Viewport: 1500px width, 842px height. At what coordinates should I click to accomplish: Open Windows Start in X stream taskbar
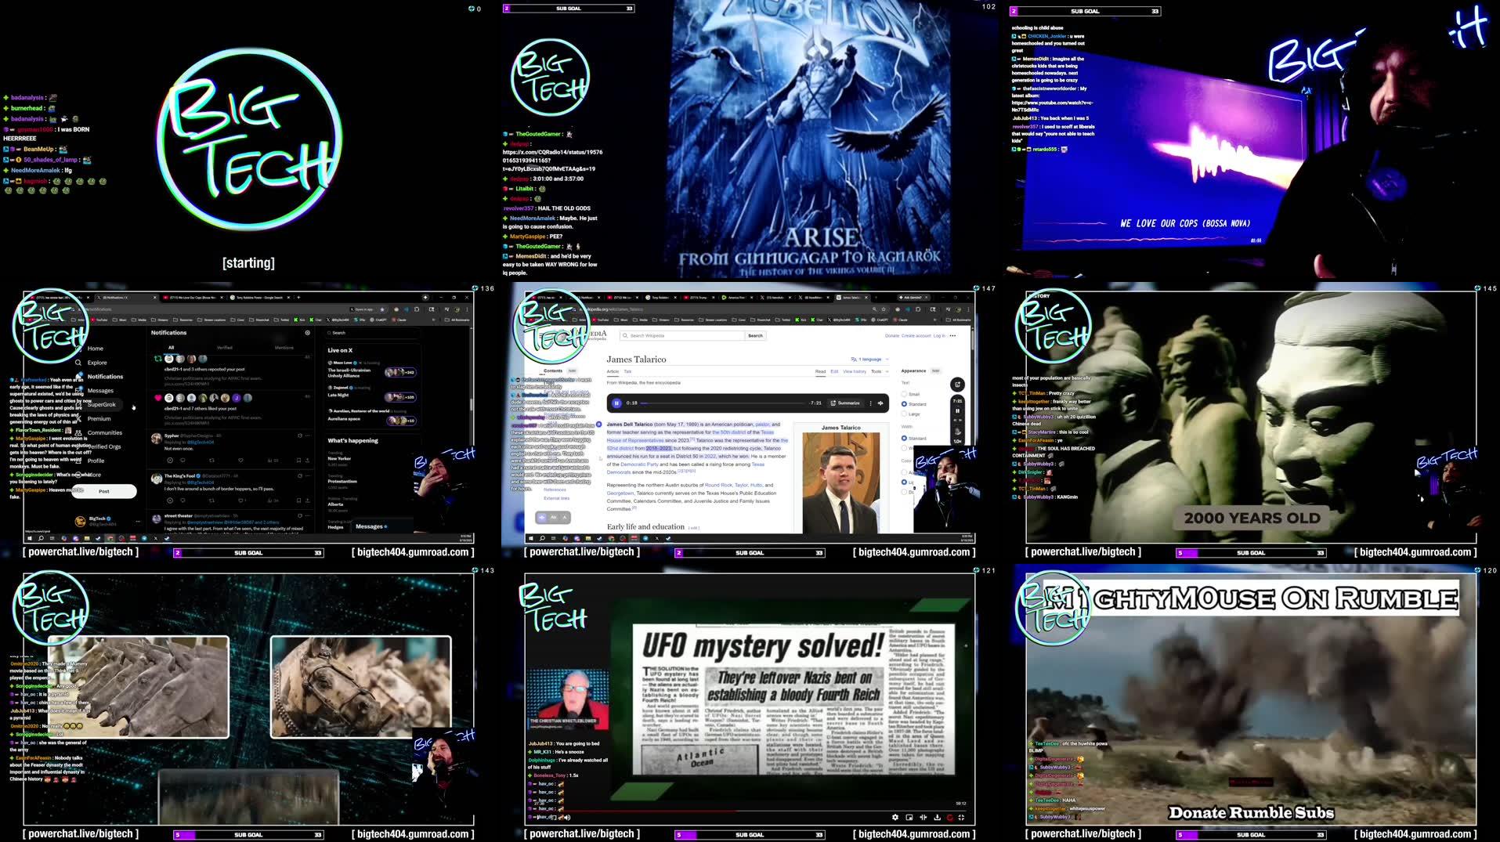coord(30,538)
